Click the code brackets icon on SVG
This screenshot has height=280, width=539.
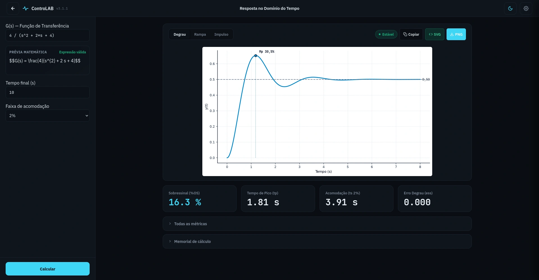431,34
